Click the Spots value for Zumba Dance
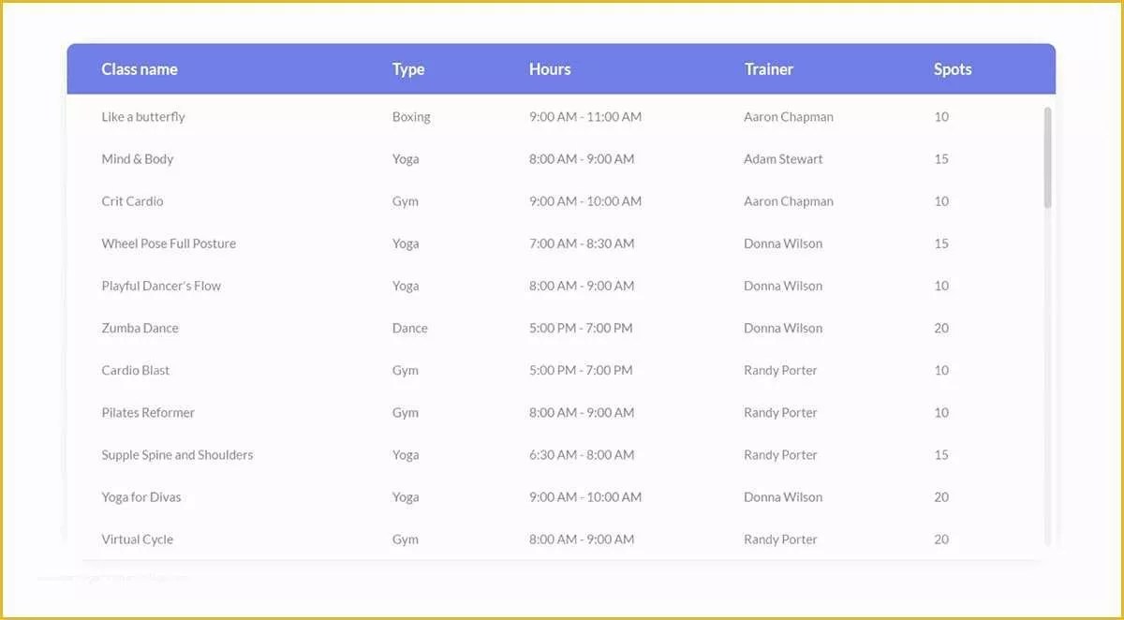This screenshot has width=1124, height=620. point(940,328)
